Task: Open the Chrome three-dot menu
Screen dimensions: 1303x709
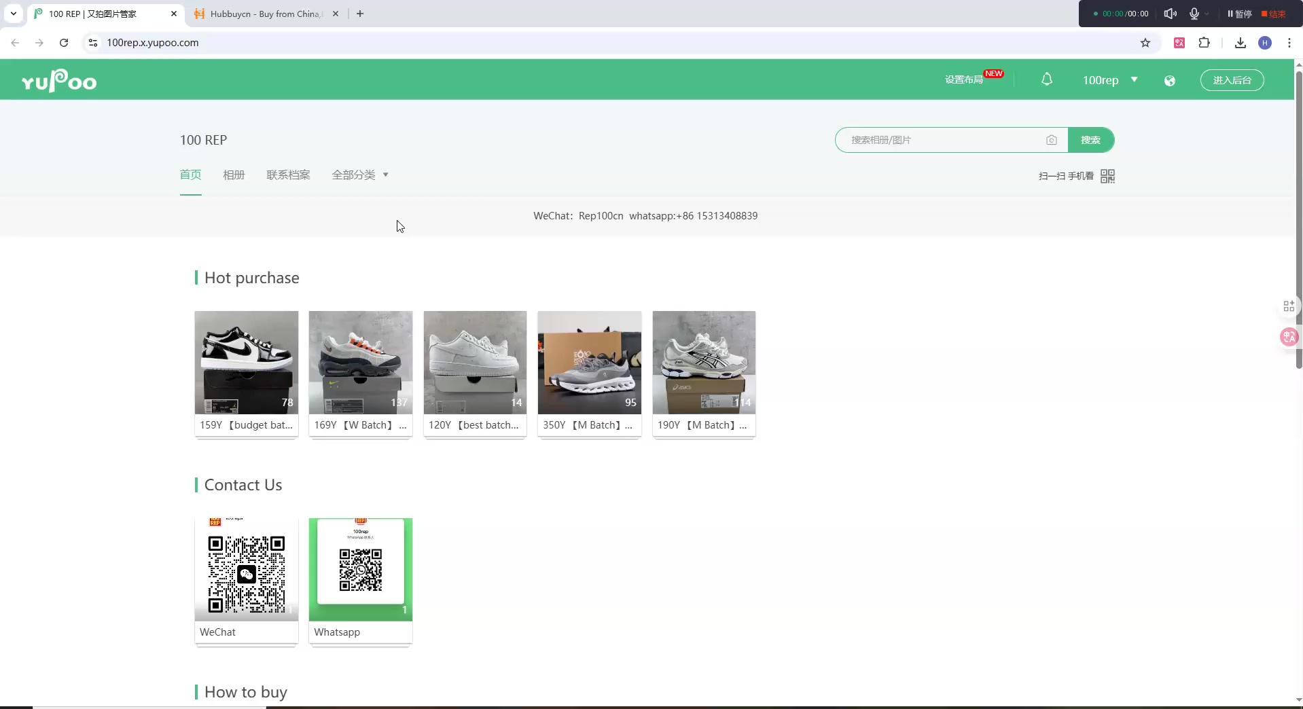Action: (1289, 43)
